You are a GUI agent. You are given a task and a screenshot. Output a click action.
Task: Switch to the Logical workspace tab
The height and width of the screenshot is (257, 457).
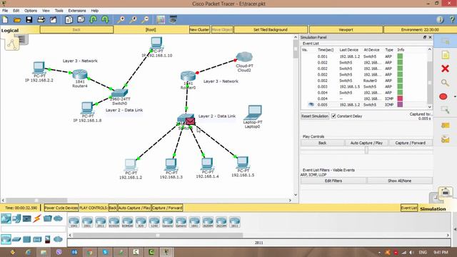(10, 30)
